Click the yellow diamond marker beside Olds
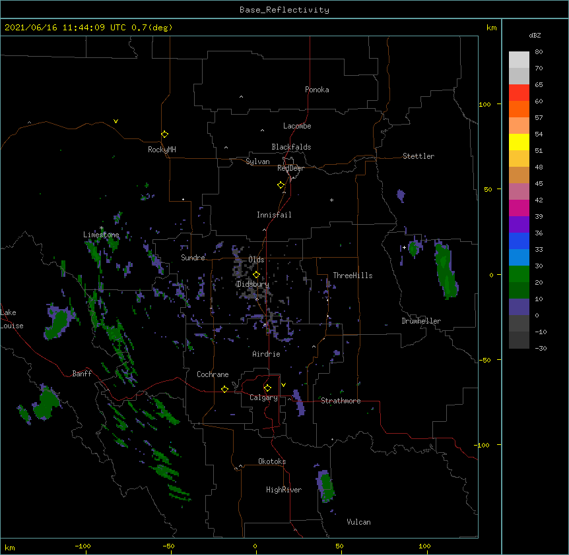 (256, 275)
